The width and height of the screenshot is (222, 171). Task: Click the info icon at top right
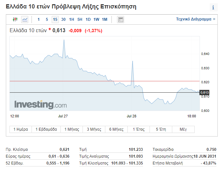[213, 7]
